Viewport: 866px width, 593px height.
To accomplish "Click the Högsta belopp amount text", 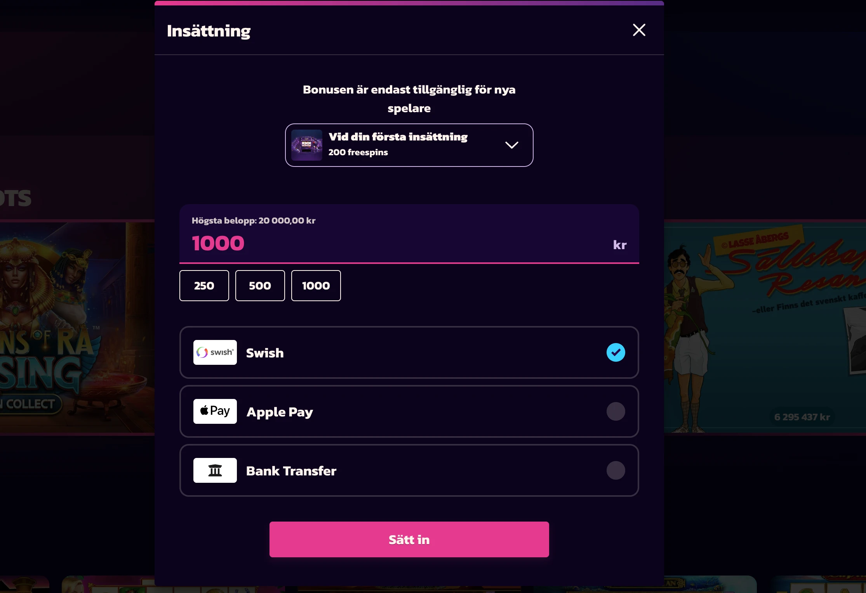I will (253, 220).
